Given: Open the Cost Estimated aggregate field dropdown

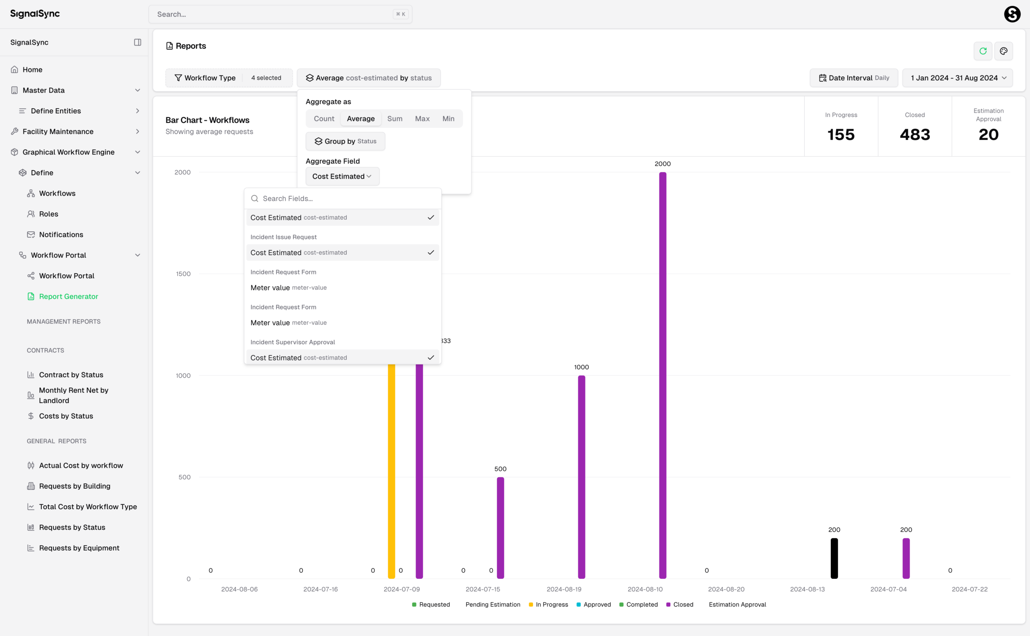Looking at the screenshot, I should click(x=342, y=176).
